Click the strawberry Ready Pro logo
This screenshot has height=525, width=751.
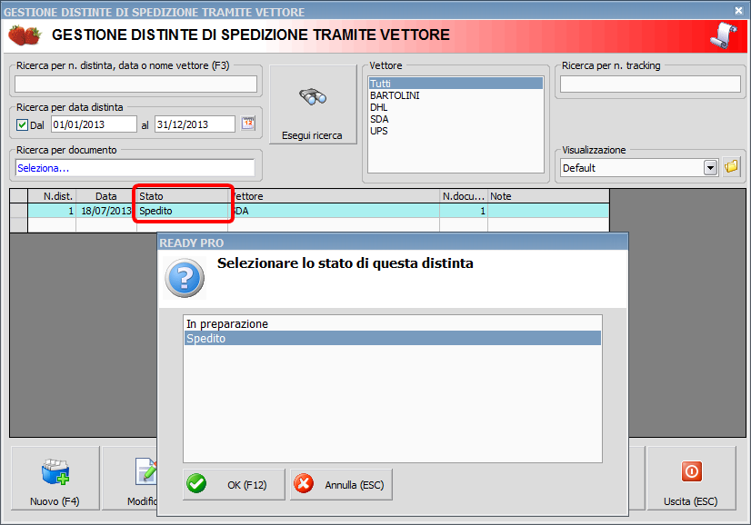click(x=25, y=35)
